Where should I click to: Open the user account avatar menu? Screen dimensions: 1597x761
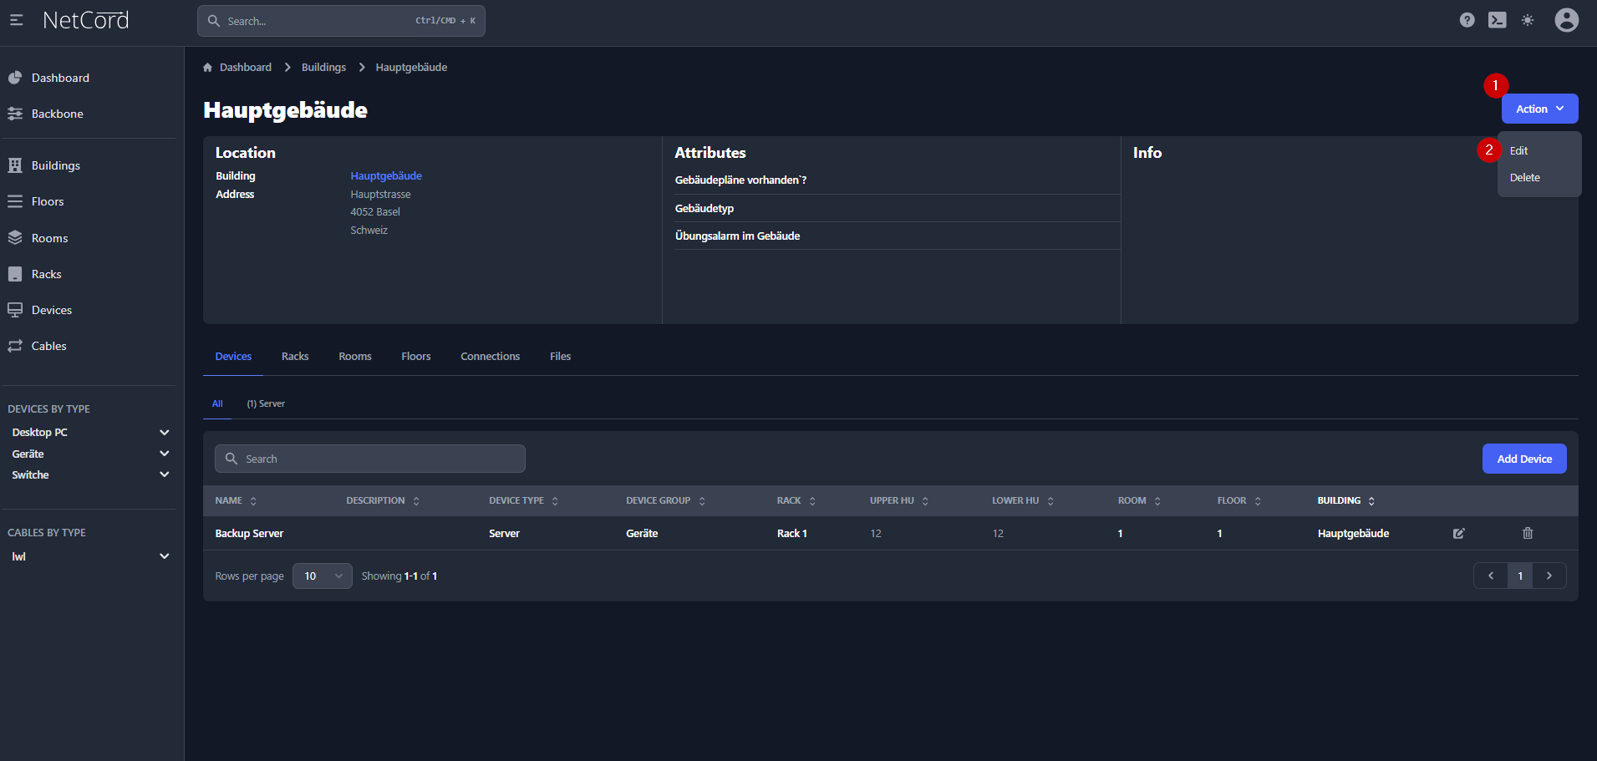click(1567, 20)
